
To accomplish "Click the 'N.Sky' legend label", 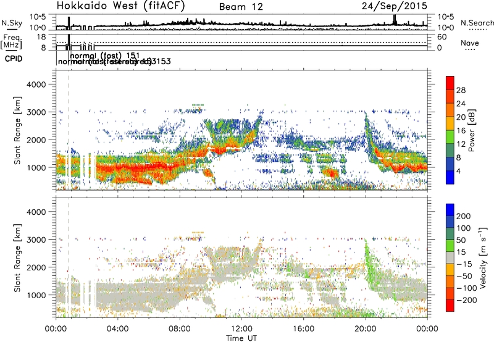I will tap(12, 23).
